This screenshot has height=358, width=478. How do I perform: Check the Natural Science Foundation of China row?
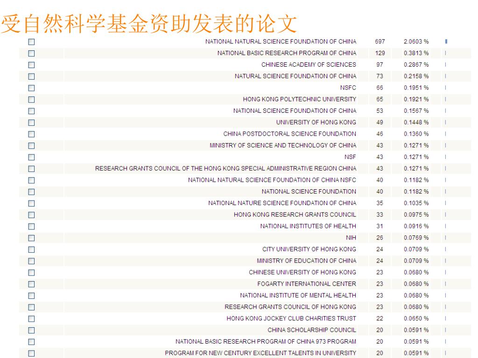tap(31, 76)
